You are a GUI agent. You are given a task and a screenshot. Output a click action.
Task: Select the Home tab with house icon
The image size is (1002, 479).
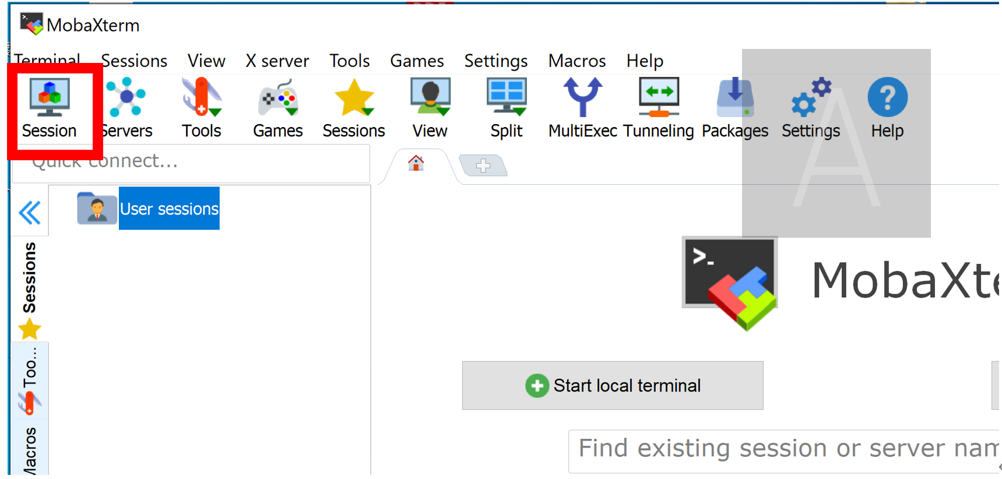pyautogui.click(x=416, y=164)
